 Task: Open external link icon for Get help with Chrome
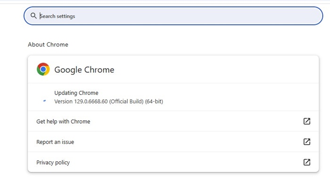[x=306, y=121]
